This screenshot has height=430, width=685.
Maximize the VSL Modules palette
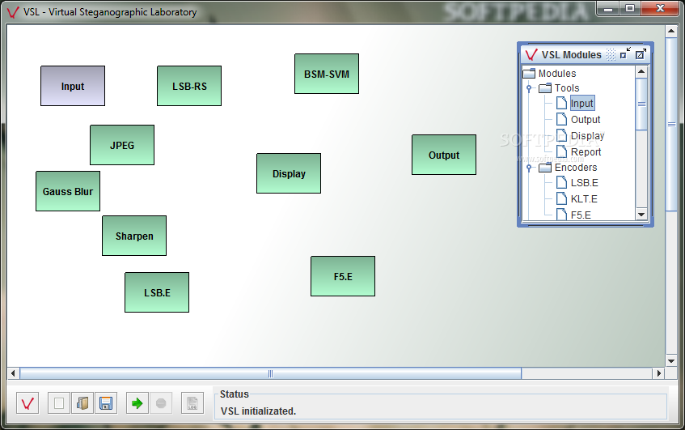point(641,54)
